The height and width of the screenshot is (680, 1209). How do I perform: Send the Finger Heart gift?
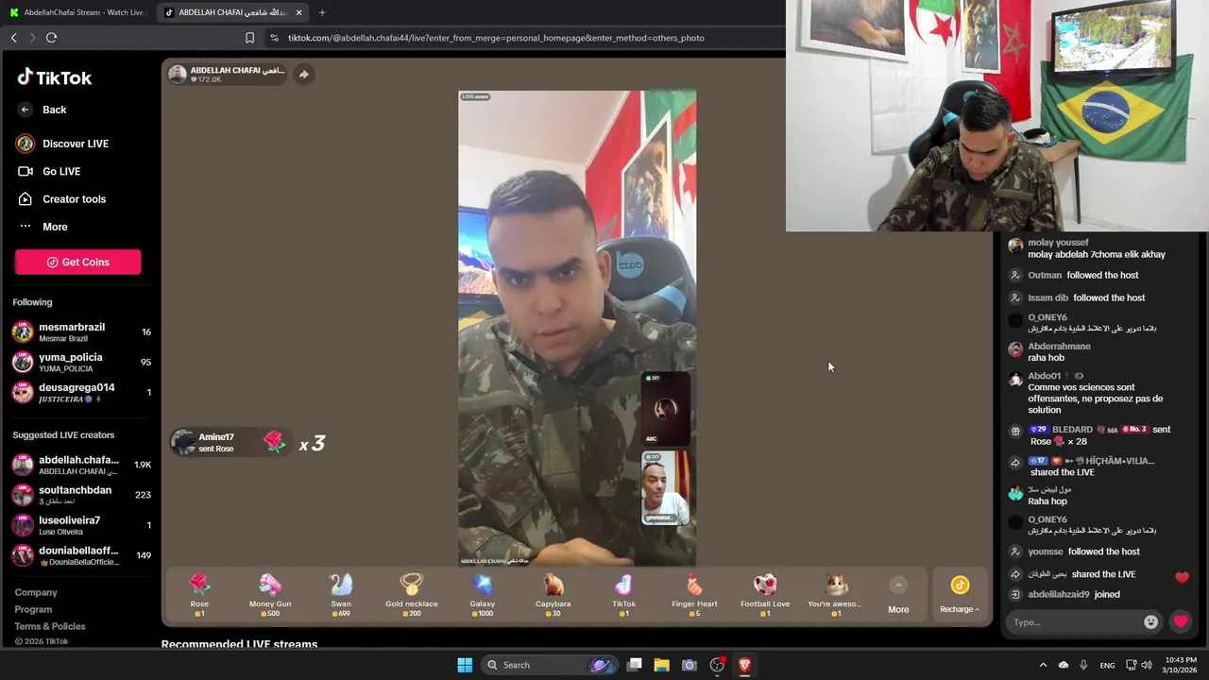[695, 595]
